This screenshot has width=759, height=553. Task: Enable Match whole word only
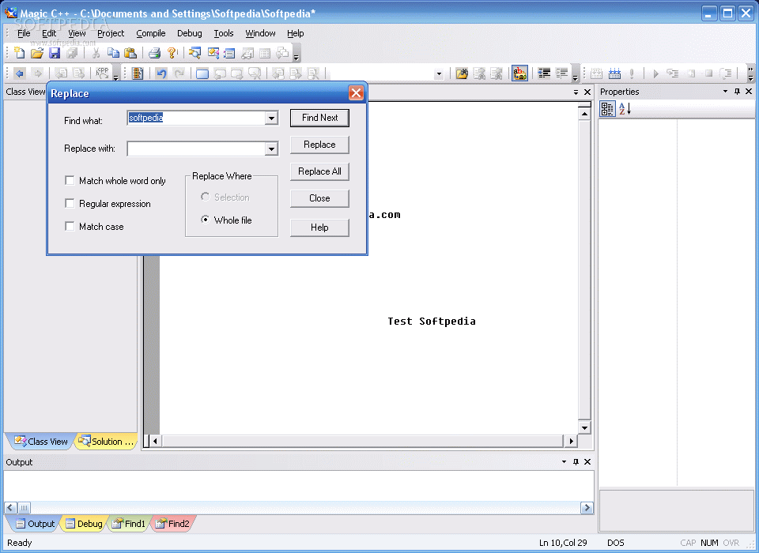pos(70,180)
